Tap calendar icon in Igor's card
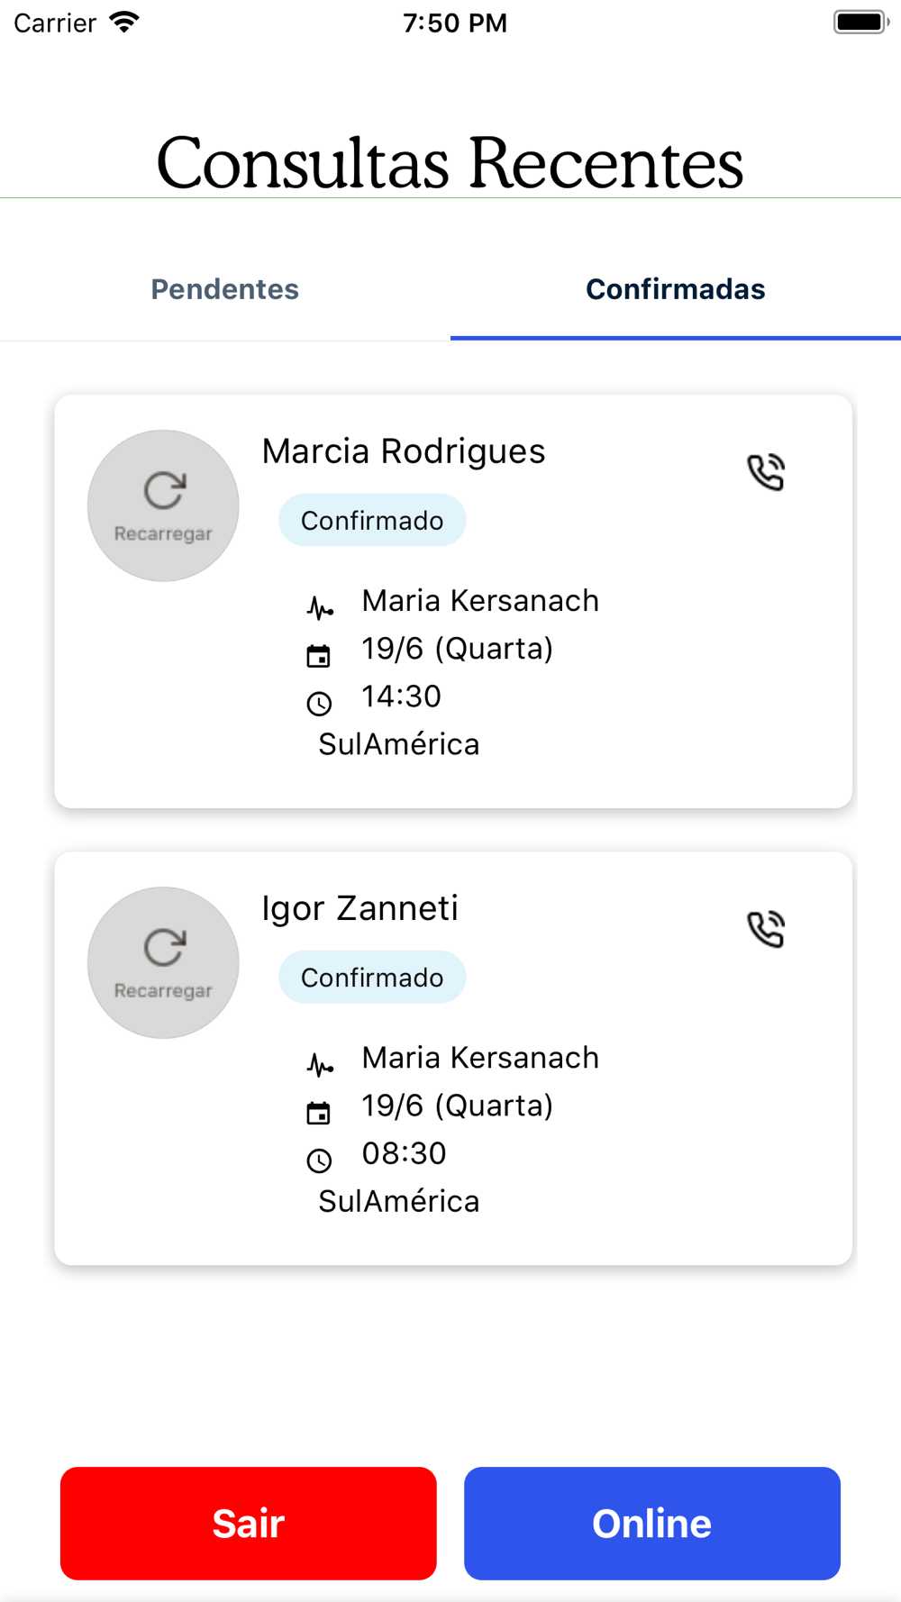This screenshot has height=1602, width=901. point(319,1113)
